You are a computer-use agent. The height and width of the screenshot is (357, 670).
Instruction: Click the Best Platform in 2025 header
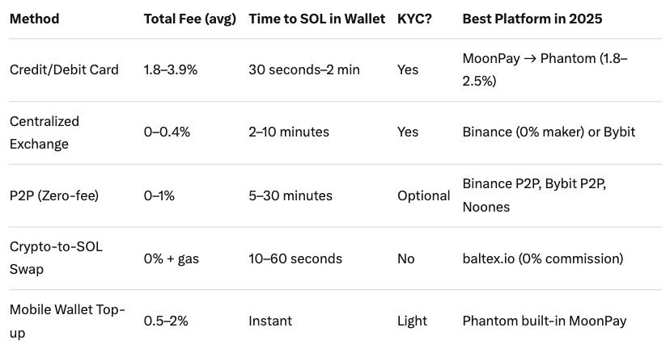click(x=532, y=19)
